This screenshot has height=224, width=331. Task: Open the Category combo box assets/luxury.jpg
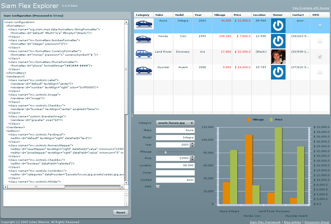tap(175, 123)
